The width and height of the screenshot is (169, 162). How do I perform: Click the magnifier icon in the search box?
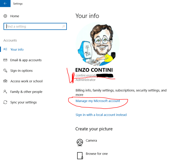(63, 26)
